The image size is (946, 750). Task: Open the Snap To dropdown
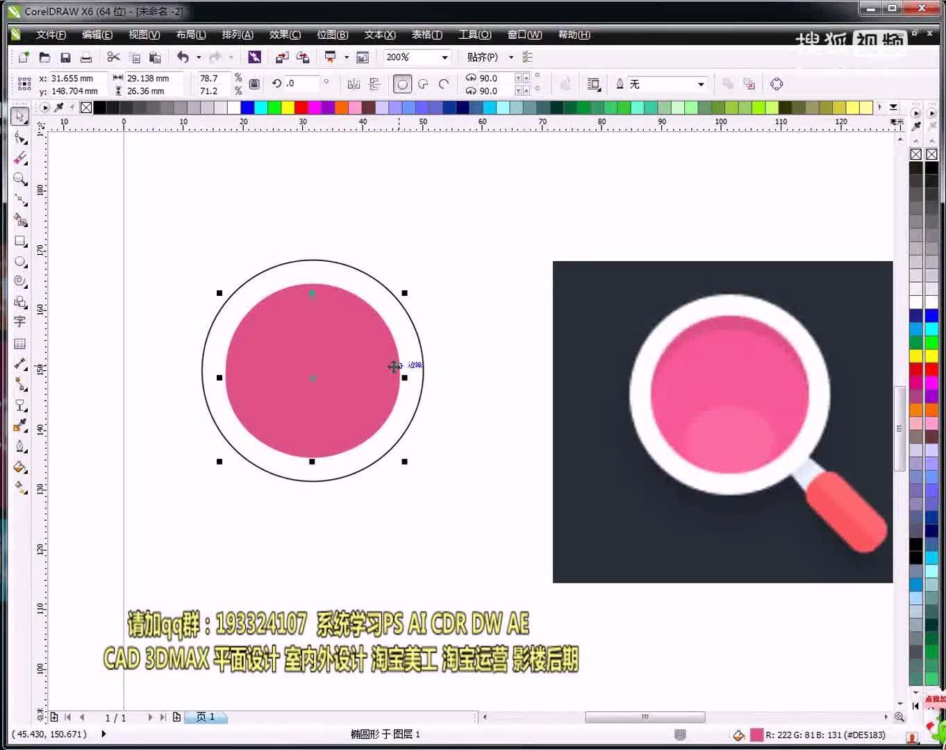(511, 57)
